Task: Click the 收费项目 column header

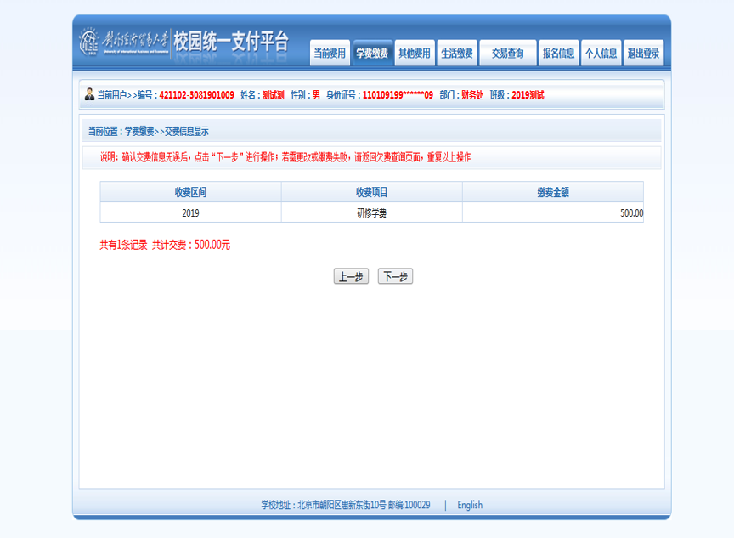Action: [x=372, y=192]
